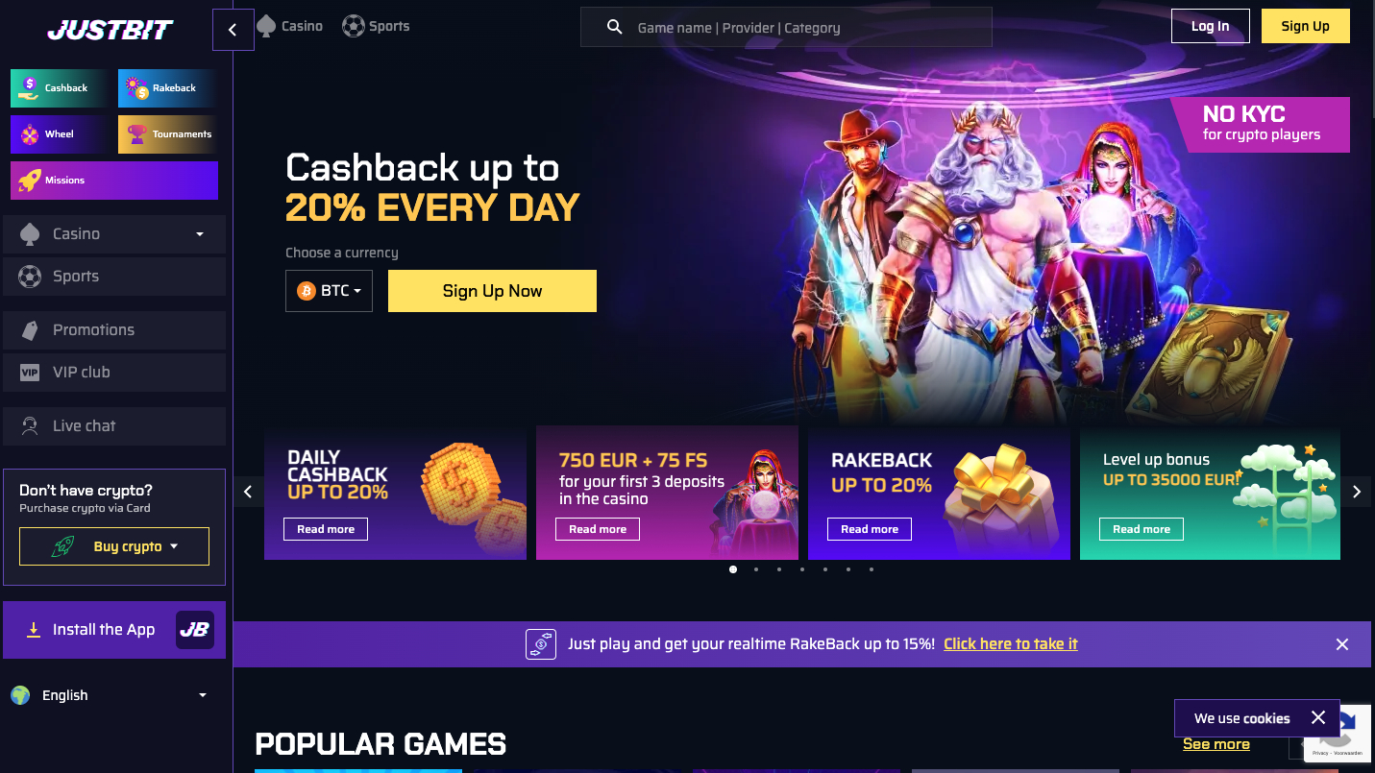Collapse the sidebar with the arrow button
Screen dimensions: 1375x773
coord(233,30)
